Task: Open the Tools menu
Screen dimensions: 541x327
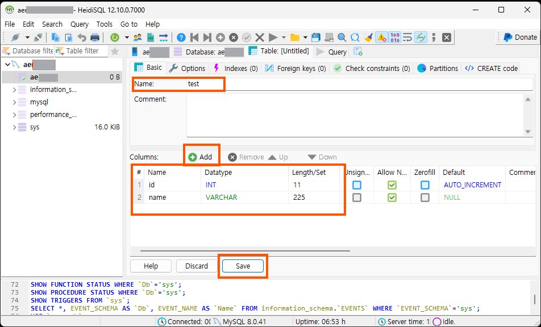Action: (104, 24)
